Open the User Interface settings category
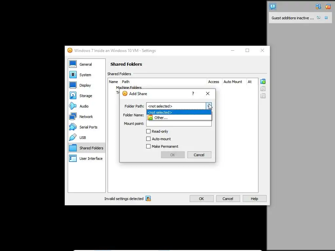 coord(86,159)
